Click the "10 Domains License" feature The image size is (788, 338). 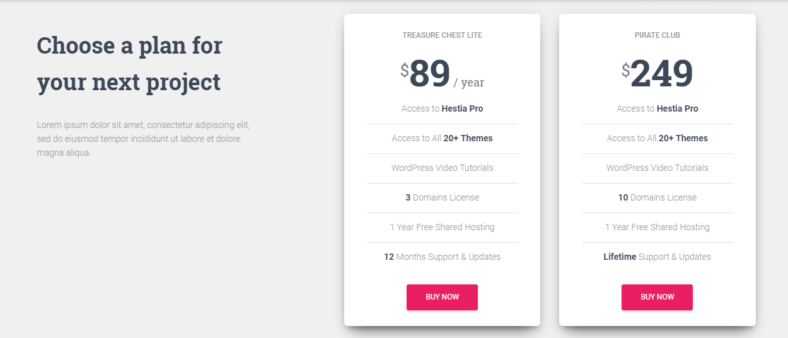(x=657, y=197)
